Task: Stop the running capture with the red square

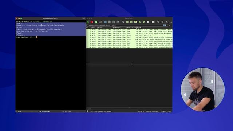Action: [x=92, y=22]
